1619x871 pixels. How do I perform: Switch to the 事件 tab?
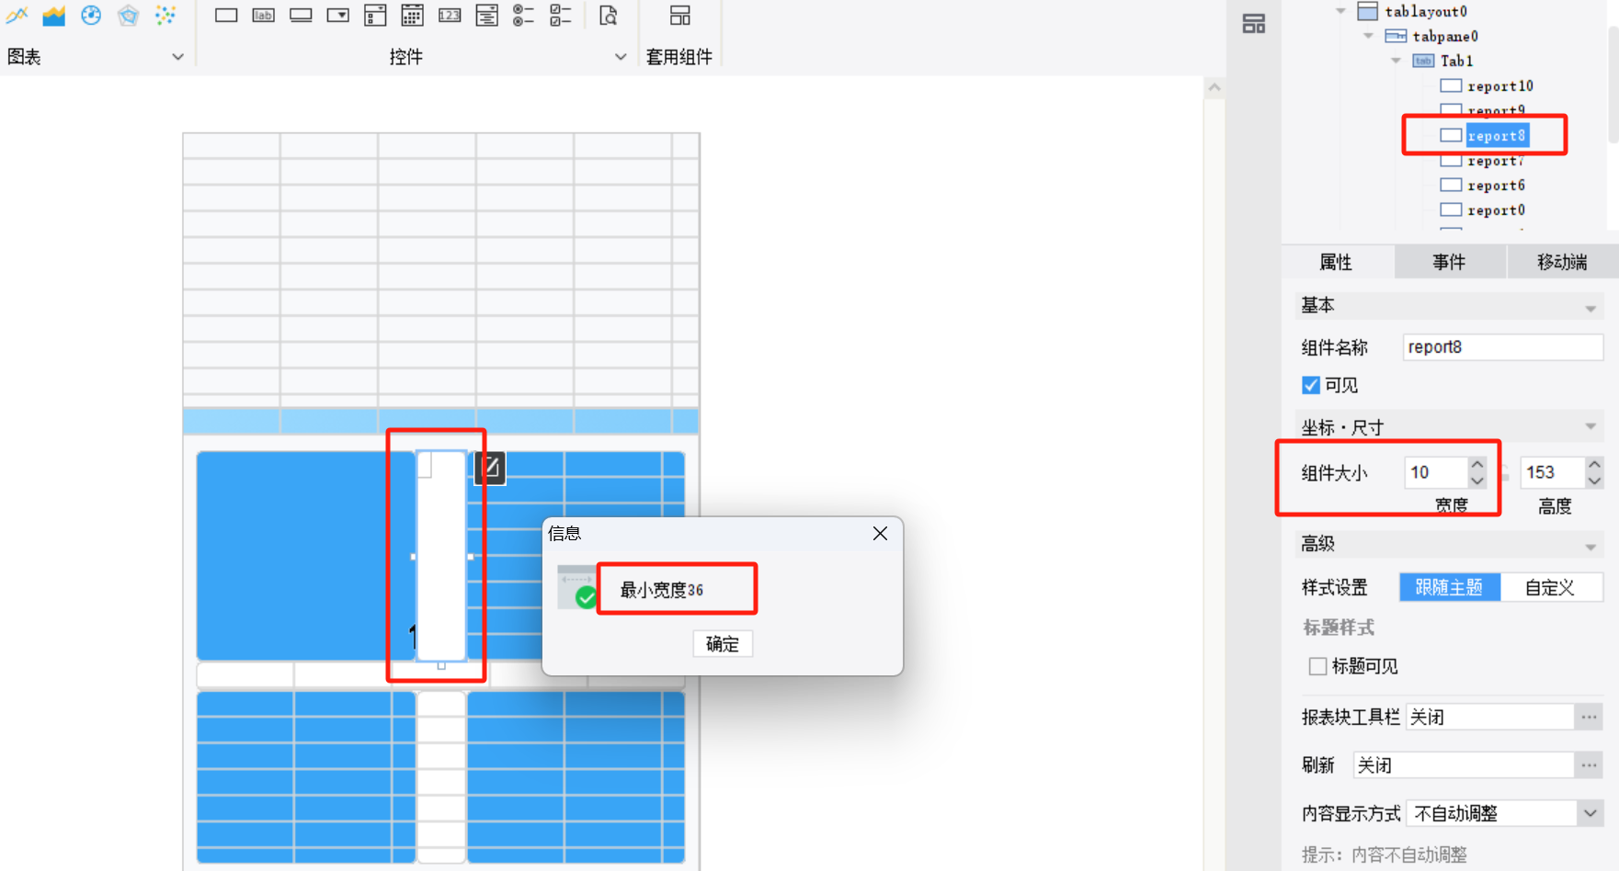coord(1450,262)
